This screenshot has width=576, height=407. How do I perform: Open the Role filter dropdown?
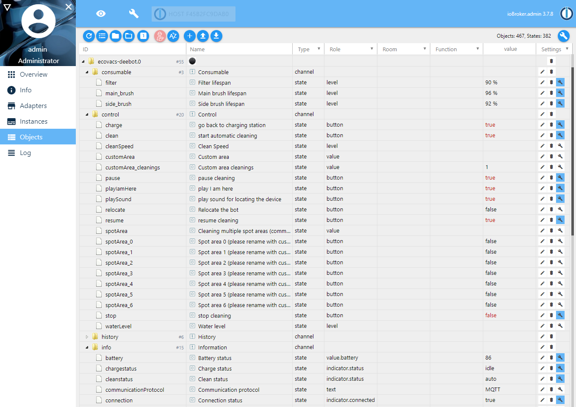pos(351,49)
